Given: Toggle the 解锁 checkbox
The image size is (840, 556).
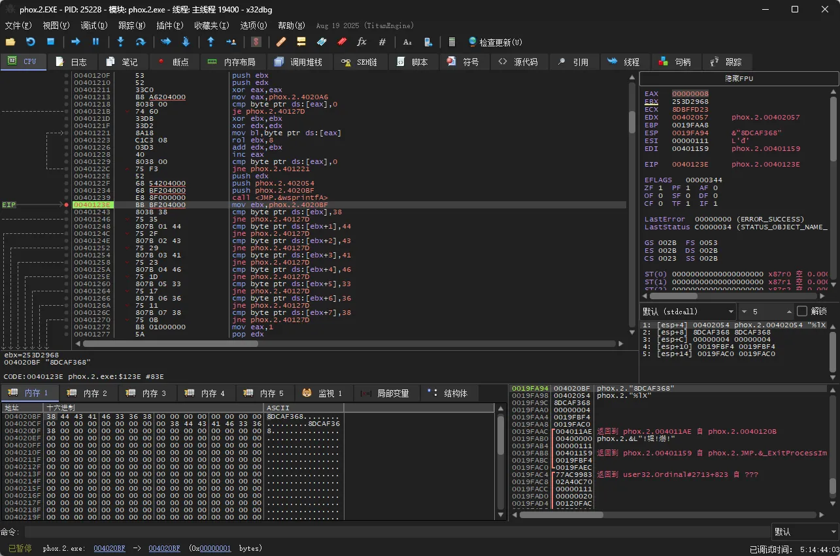Looking at the screenshot, I should 802,311.
